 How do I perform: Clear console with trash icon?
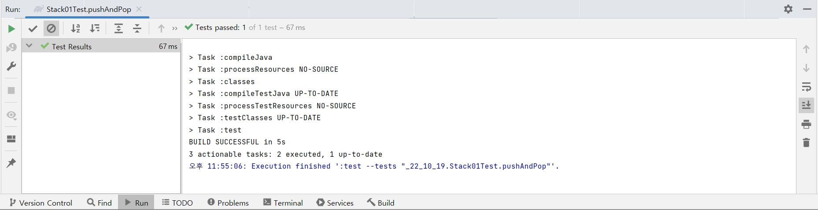click(x=806, y=143)
